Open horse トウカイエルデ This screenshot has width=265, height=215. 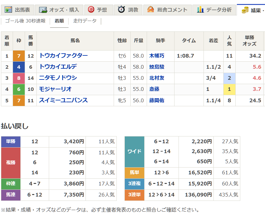click(58, 67)
